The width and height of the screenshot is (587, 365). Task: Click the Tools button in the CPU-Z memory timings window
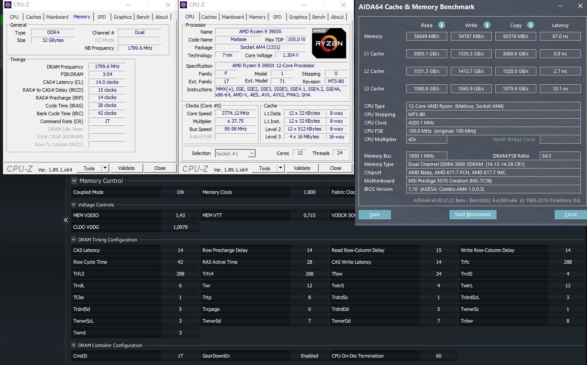point(89,168)
